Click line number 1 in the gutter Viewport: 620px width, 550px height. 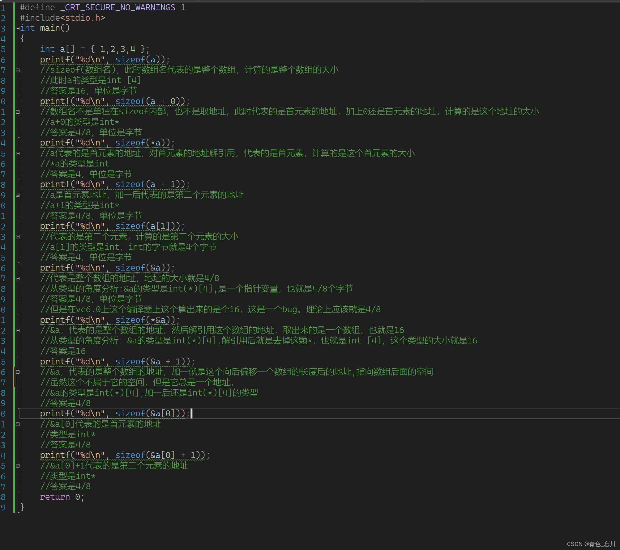click(x=3, y=7)
